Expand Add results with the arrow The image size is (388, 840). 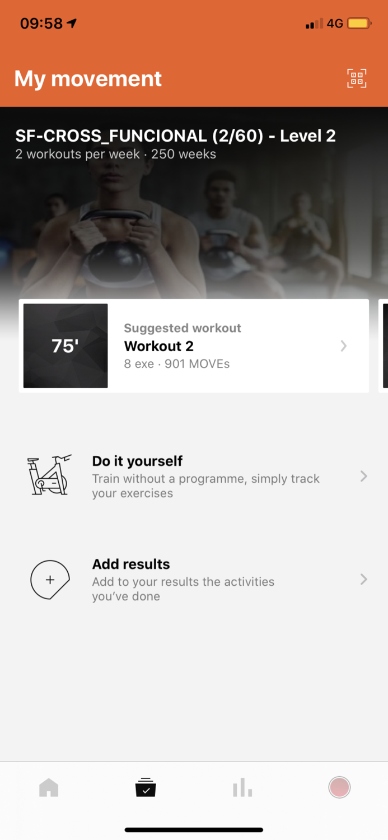click(363, 580)
